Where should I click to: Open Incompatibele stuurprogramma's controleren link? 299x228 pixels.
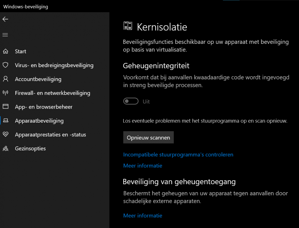178,155
